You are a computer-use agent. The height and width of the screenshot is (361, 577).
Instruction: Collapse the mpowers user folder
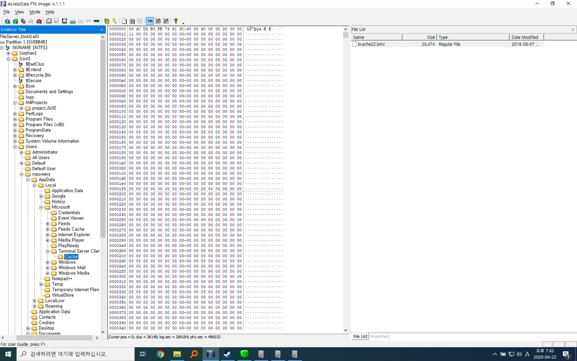click(21, 174)
